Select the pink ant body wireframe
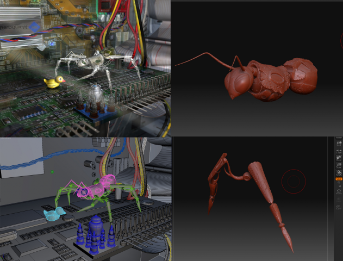The image size is (343, 261). tap(96, 187)
